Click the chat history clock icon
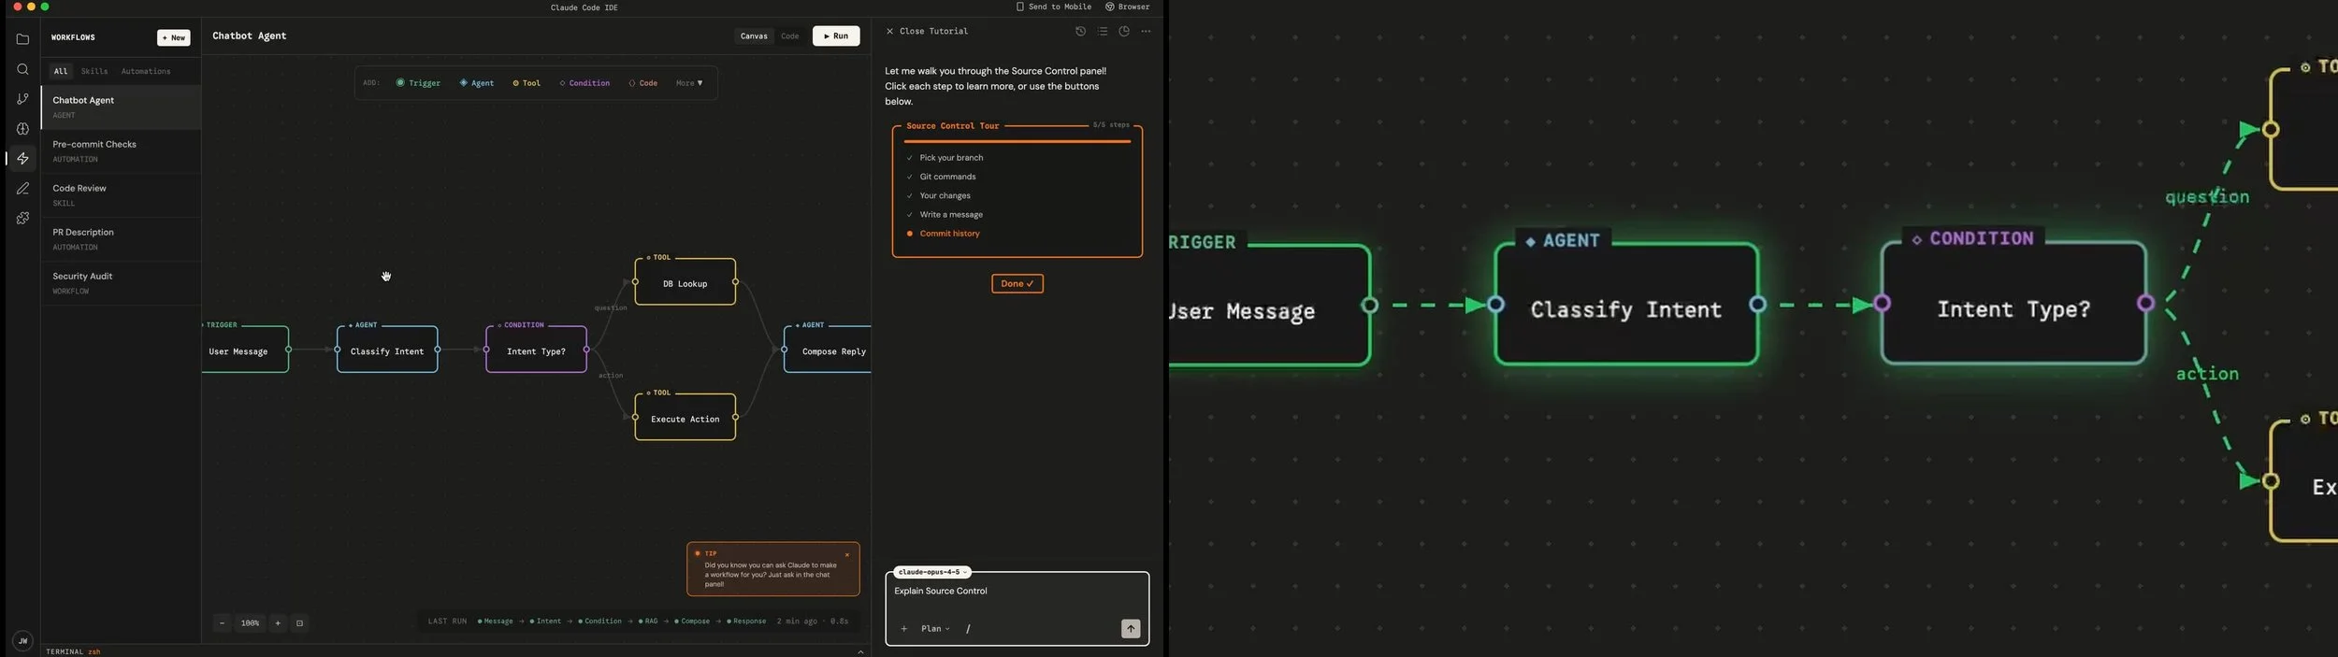The image size is (2338, 657). [1080, 32]
